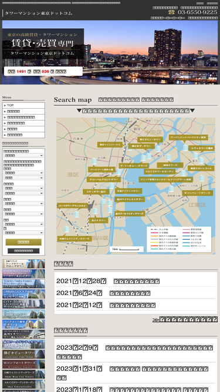The width and height of the screenshot is (220, 392).
Task: Click the building icon below パークタワーグランスカイ
Action: 76,215
